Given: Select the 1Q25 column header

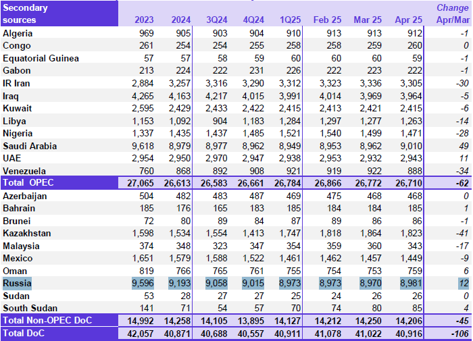Looking at the screenshot, I should (292, 20).
